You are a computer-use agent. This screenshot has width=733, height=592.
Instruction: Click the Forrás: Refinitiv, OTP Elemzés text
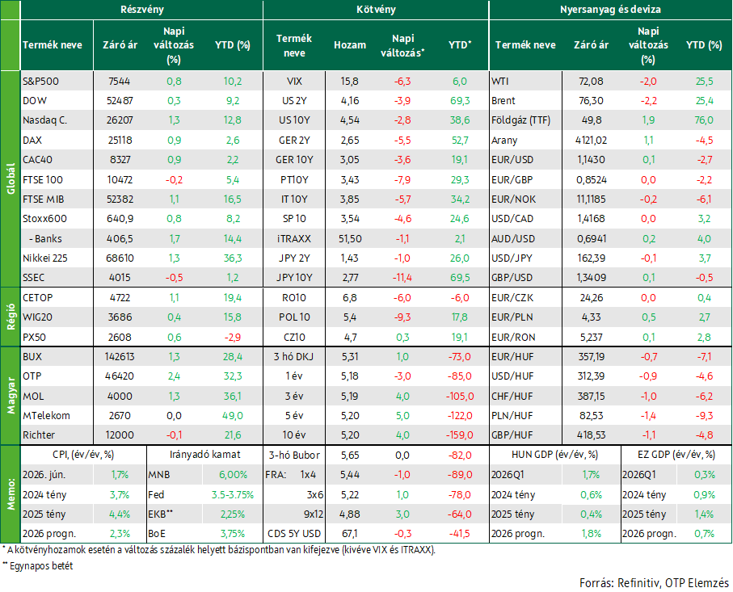(654, 582)
